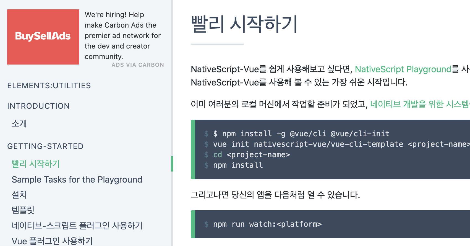Open the 설치 sidebar page
Viewport: 470px width, 246px height.
point(19,195)
